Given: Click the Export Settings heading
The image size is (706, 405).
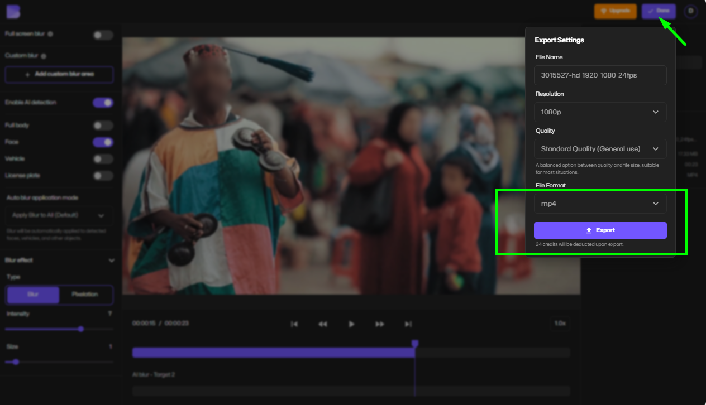Looking at the screenshot, I should point(560,40).
